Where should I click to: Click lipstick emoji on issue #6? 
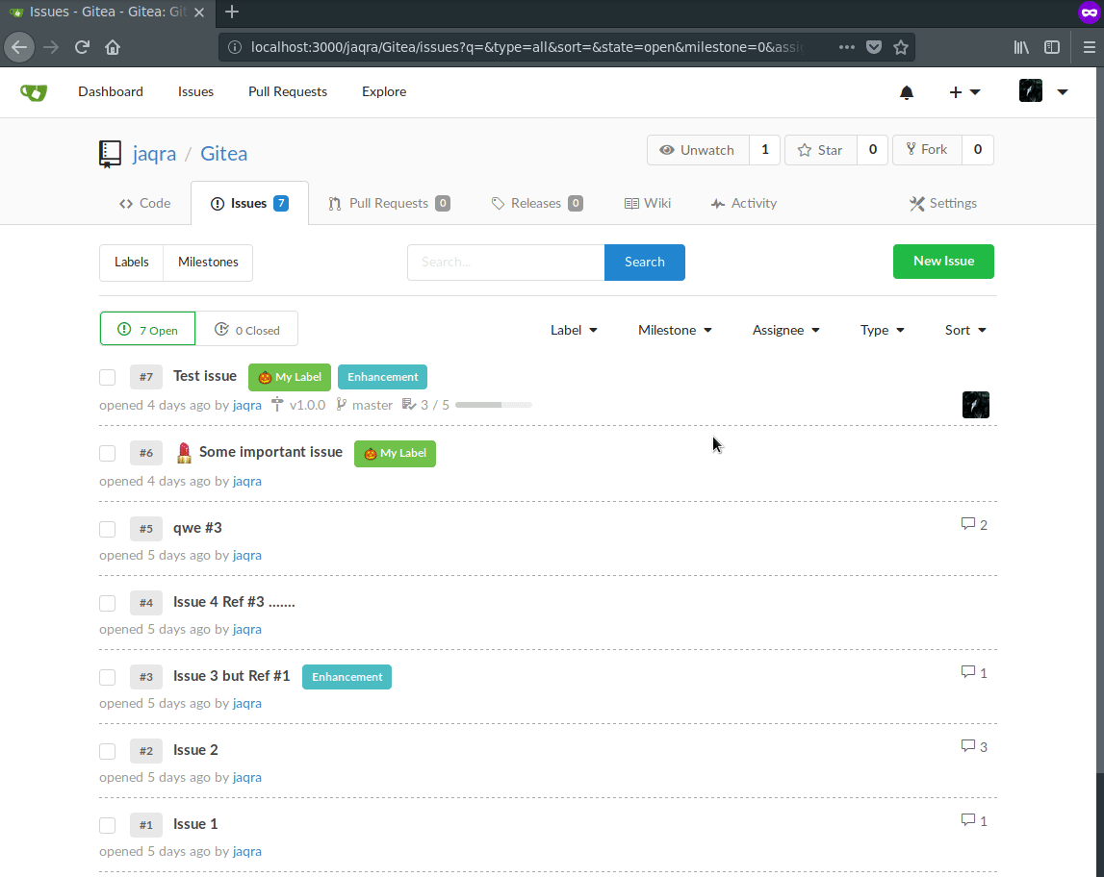[x=184, y=453]
